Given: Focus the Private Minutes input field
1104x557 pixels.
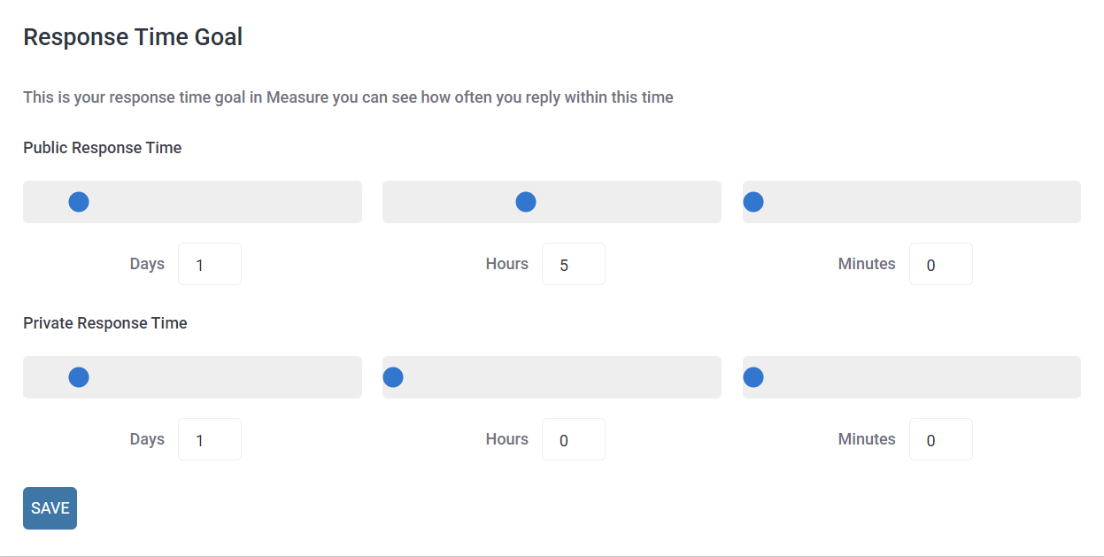Looking at the screenshot, I should (x=941, y=439).
